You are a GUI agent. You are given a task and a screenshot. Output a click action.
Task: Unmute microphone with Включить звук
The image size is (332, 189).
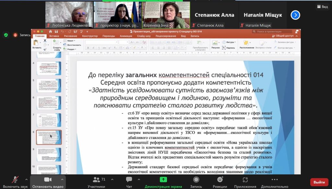tap(15, 180)
